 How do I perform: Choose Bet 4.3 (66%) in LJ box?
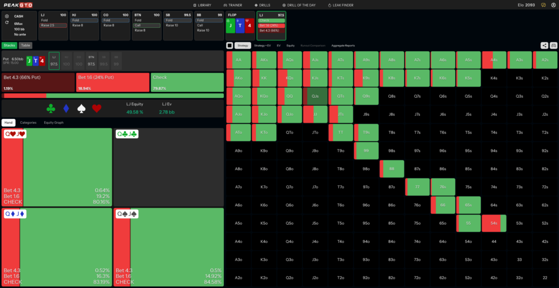(271, 31)
